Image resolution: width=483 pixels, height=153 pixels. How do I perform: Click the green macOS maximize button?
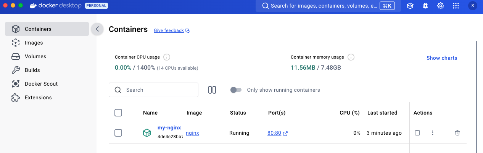click(21, 6)
